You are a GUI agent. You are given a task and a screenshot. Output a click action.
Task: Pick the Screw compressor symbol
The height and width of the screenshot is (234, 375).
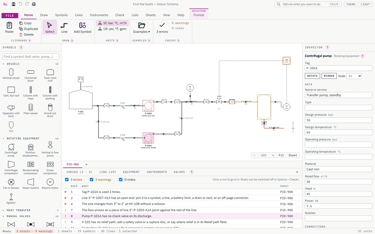click(x=50, y=168)
